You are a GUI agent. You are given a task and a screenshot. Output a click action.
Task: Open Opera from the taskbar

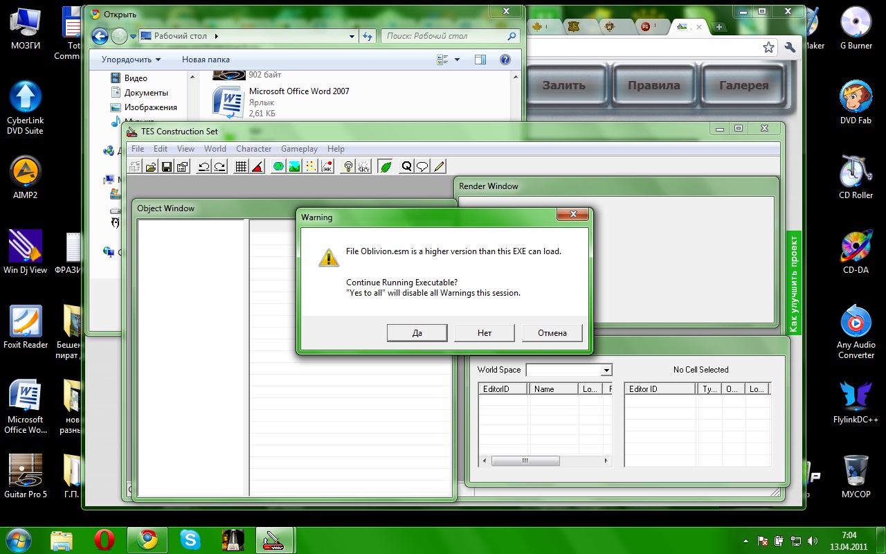(105, 539)
